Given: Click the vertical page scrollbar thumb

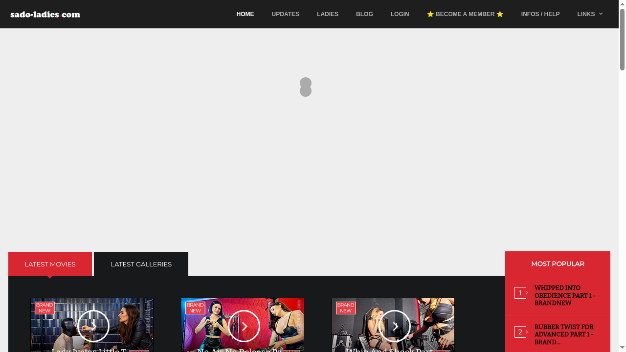Looking at the screenshot, I should [x=622, y=39].
